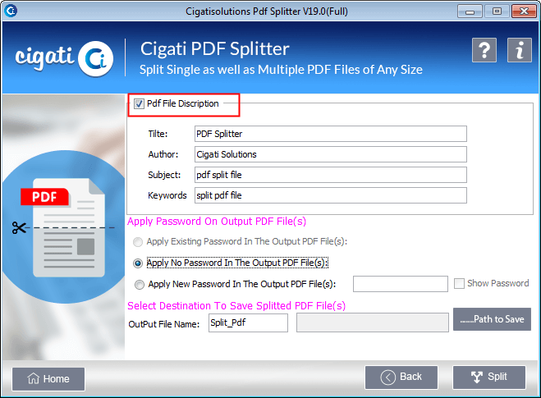This screenshot has height=398, width=541.
Task: Click the 'Cigati PDF Splitter' header title
Action: click(x=214, y=48)
